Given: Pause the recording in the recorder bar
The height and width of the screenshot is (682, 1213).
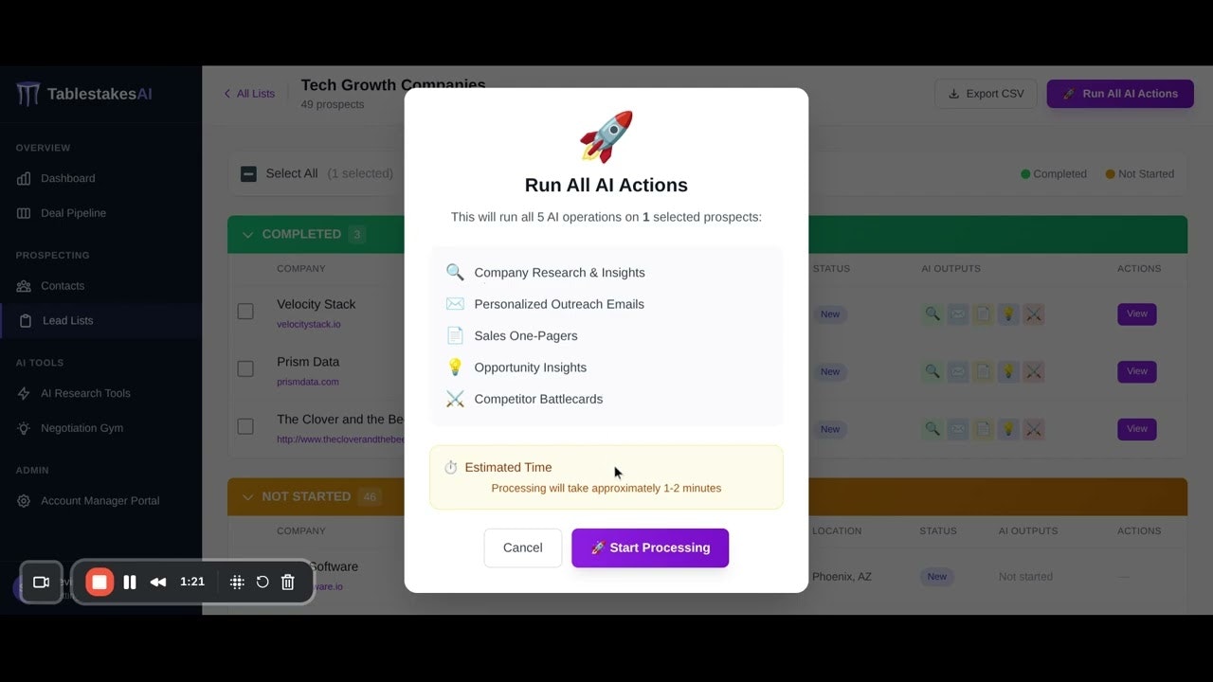Looking at the screenshot, I should point(130,582).
